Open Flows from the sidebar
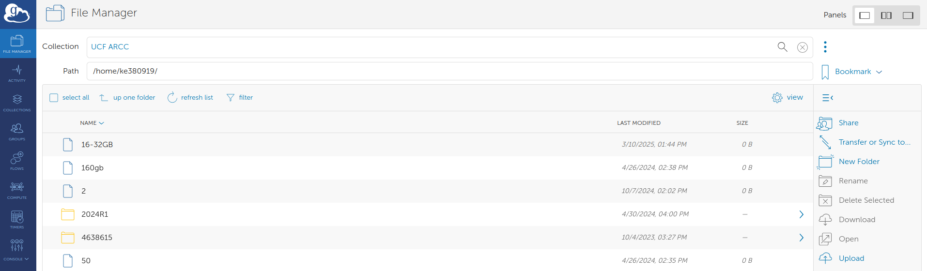Viewport: 927px width, 271px height. 17,161
